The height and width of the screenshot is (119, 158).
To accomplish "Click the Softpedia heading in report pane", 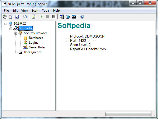I will click(x=74, y=26).
